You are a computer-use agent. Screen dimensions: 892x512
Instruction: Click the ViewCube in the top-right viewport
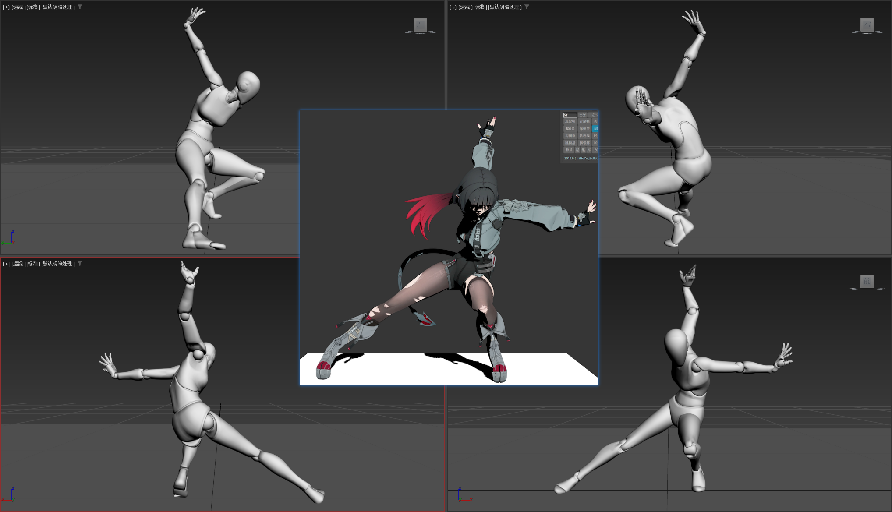(x=867, y=25)
